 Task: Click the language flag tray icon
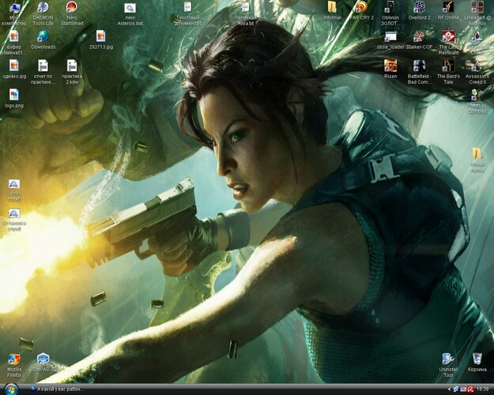pos(463,389)
